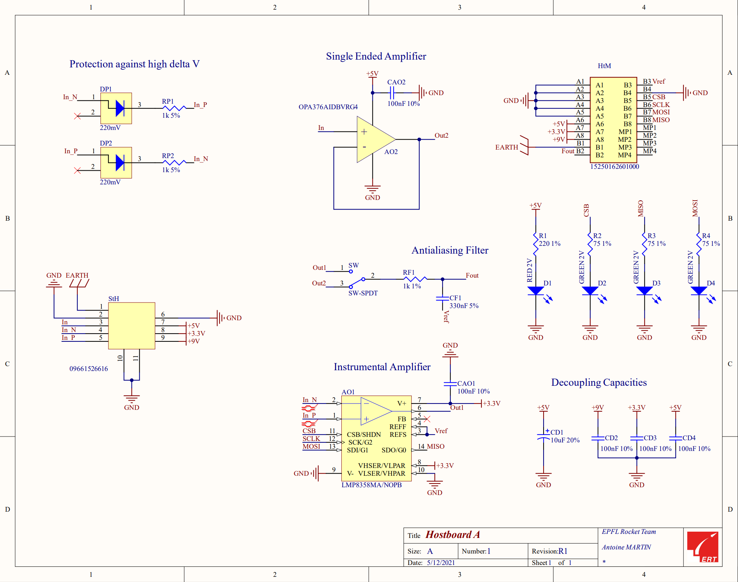This screenshot has height=582, width=738.
Task: Select the Decoupling Capacities heading
Action: (x=599, y=382)
